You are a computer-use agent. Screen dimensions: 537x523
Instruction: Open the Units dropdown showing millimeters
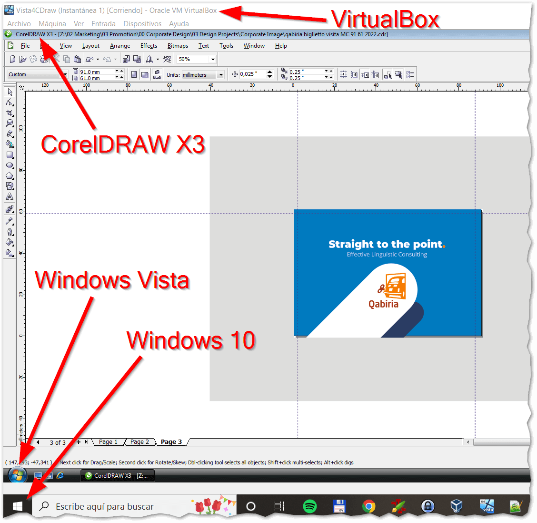click(220, 74)
